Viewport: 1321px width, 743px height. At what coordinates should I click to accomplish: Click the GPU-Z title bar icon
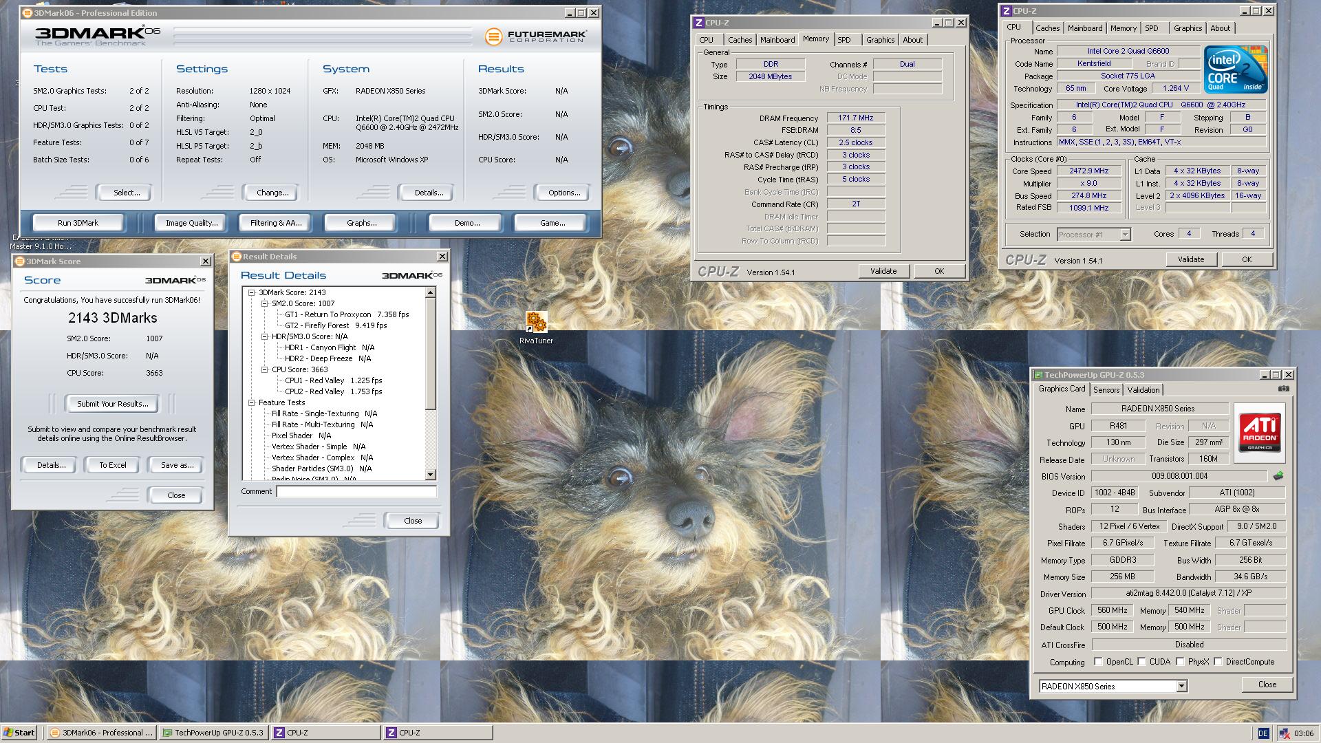(x=1038, y=375)
